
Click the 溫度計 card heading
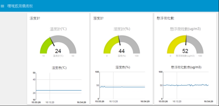point(35,18)
